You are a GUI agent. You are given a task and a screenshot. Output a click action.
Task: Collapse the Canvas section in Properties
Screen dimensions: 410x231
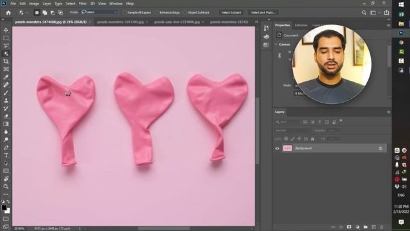tap(276, 44)
